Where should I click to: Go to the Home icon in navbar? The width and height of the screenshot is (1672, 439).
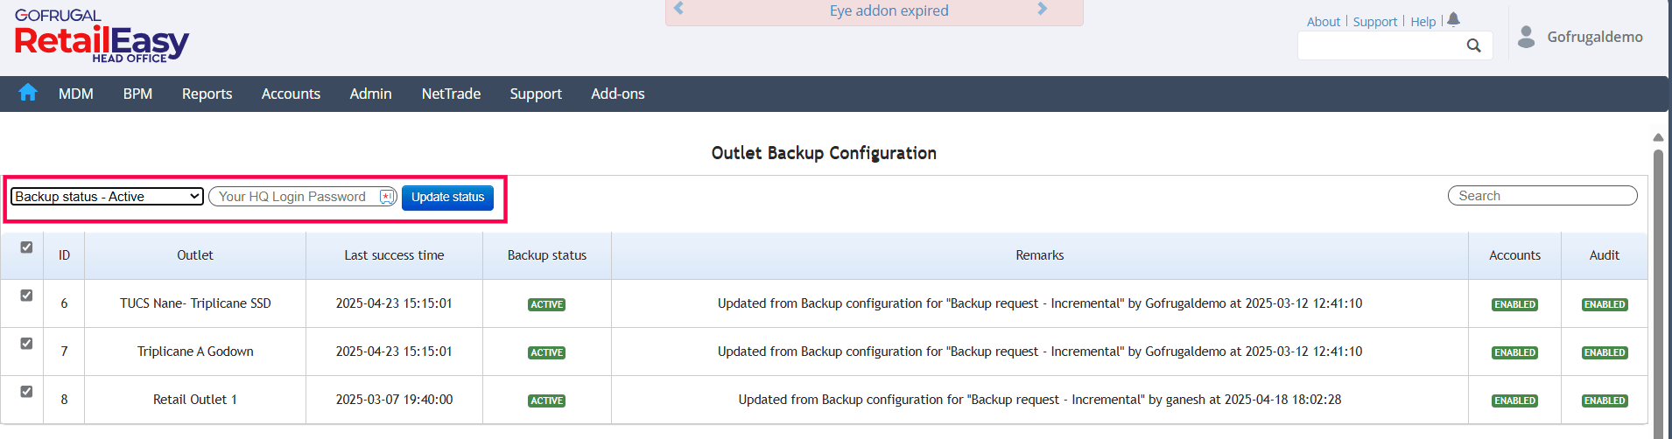coord(28,93)
